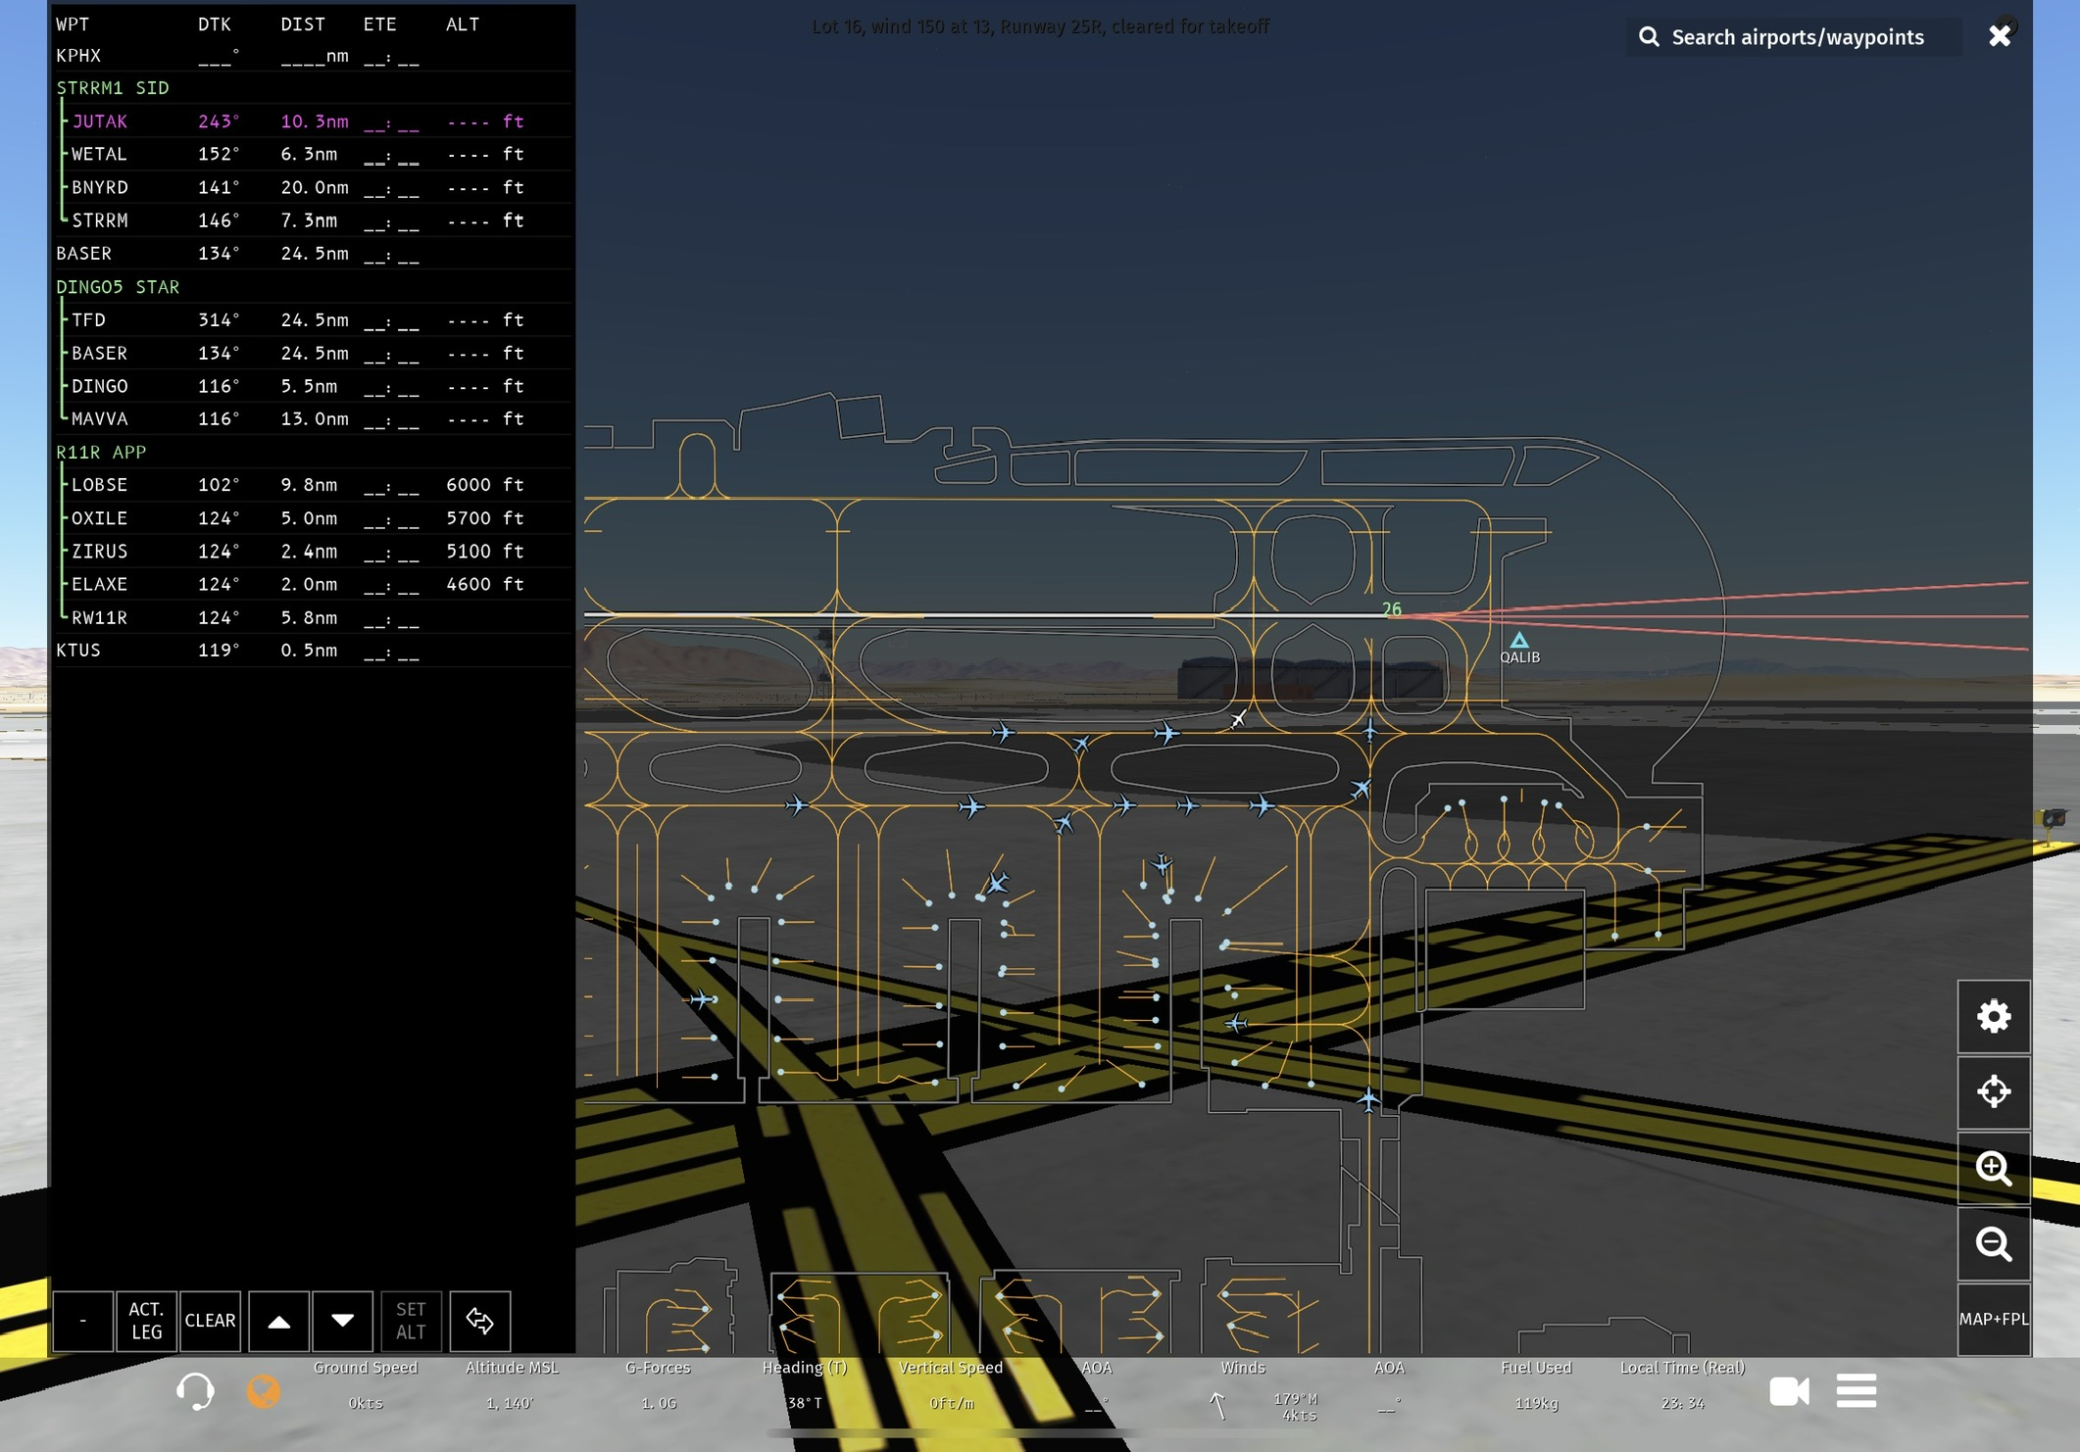Image resolution: width=2080 pixels, height=1452 pixels.
Task: Zoom out on the map
Action: pyautogui.click(x=1993, y=1243)
